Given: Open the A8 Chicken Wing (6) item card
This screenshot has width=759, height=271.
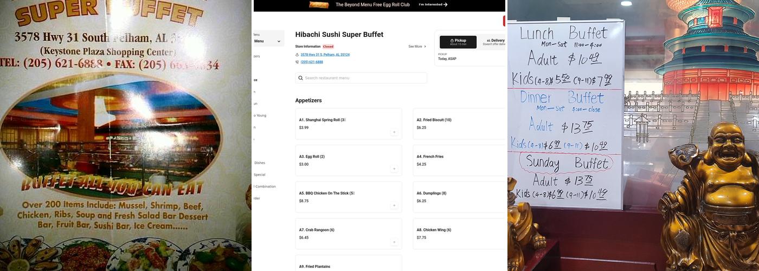Looking at the screenshot, I should click(x=460, y=234).
